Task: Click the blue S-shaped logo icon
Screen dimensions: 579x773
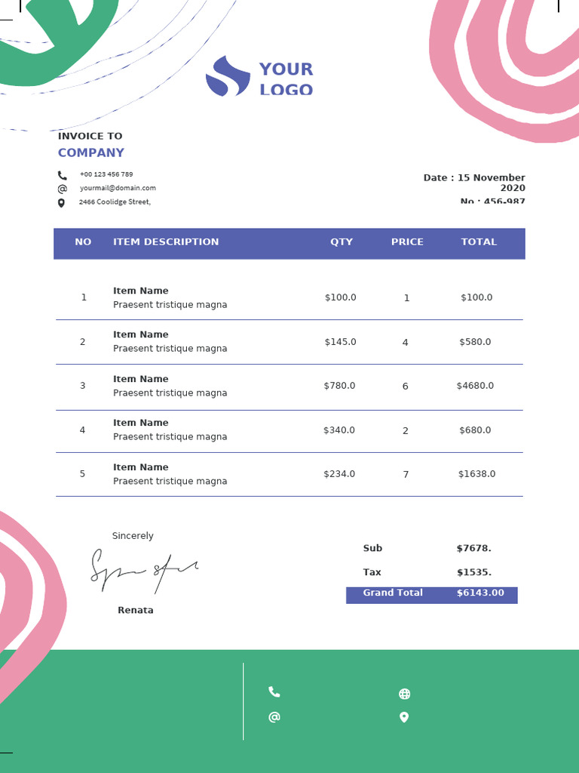Action: pyautogui.click(x=228, y=76)
